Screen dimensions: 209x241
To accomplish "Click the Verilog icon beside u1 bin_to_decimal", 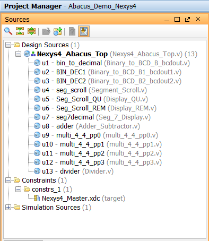I will [37, 63].
